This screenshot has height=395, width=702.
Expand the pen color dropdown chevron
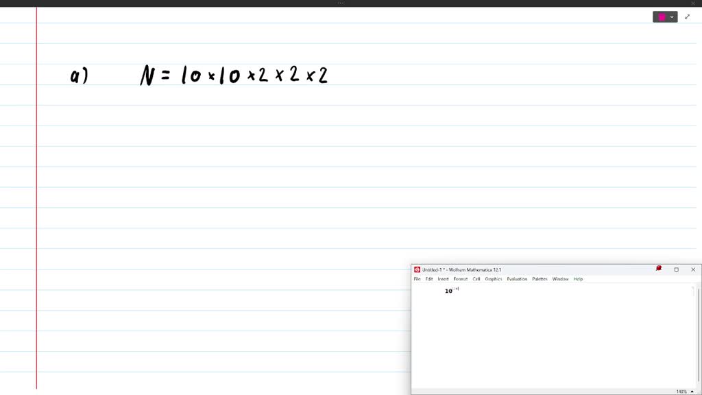(x=672, y=17)
